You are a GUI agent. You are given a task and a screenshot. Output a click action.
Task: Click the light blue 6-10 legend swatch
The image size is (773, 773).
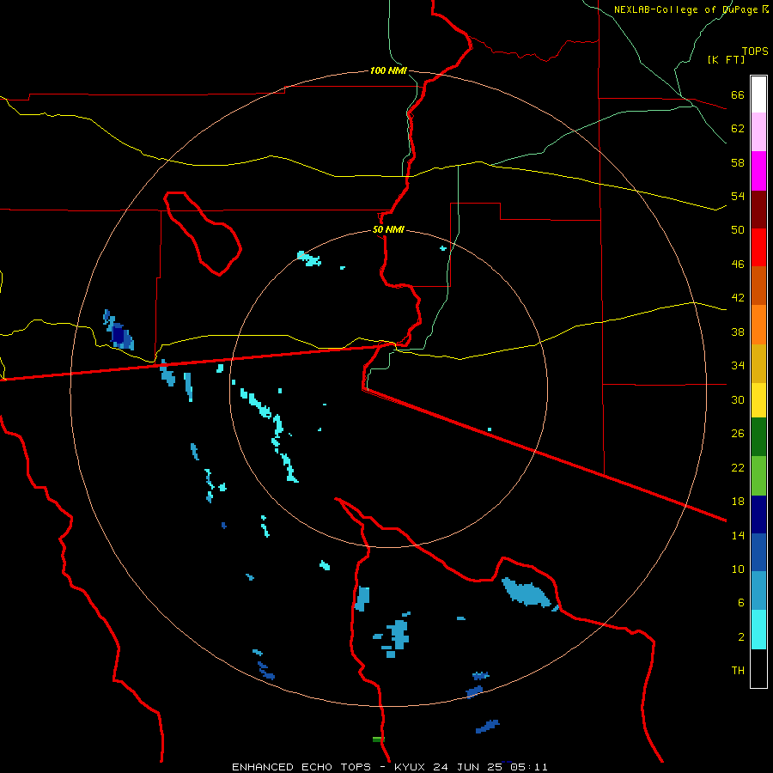758,591
